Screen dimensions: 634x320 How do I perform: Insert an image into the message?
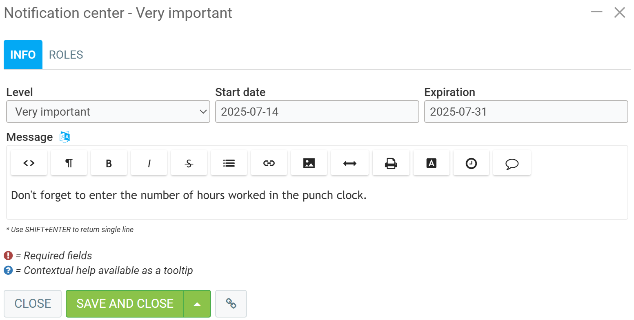click(309, 163)
